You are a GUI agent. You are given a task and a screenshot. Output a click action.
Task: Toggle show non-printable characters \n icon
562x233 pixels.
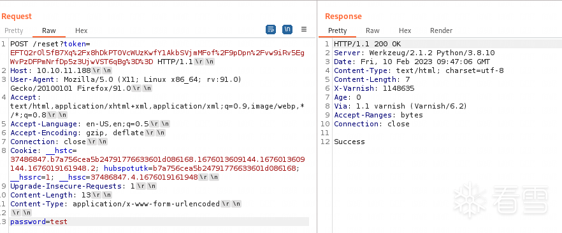(287, 30)
